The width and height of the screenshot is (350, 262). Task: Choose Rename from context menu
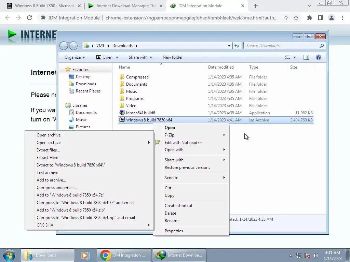tap(191, 221)
